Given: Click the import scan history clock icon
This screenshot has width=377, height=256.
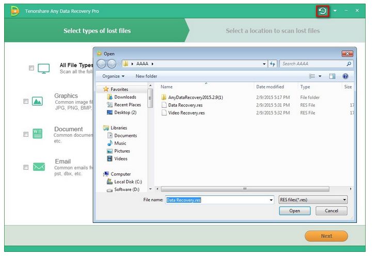Looking at the screenshot, I should (322, 11).
